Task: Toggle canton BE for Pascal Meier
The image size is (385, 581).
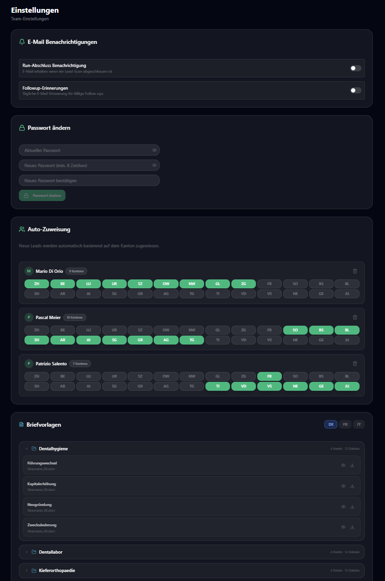Action: pyautogui.click(x=63, y=330)
